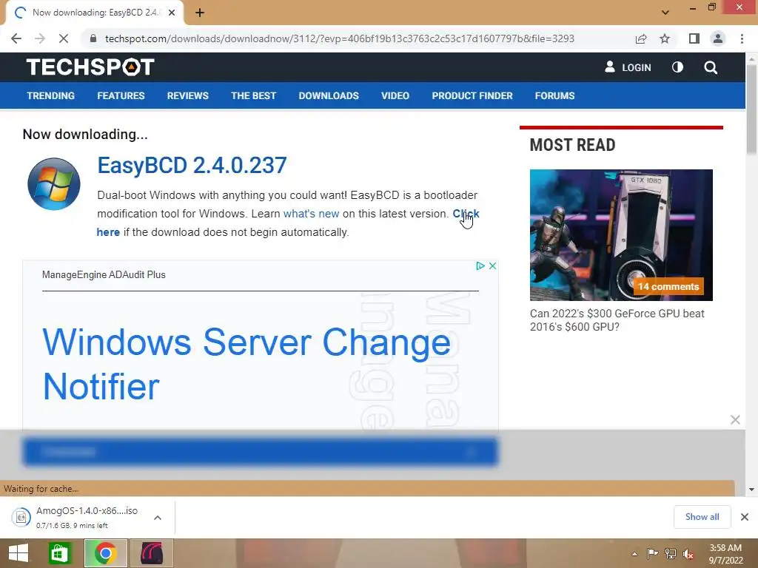This screenshot has width=758, height=568.
Task: Open the red arc app taskbar icon
Action: click(151, 553)
